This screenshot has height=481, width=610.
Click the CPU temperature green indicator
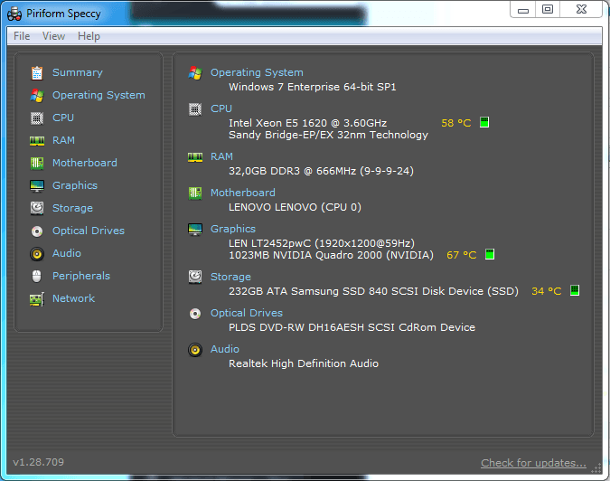pyautogui.click(x=484, y=122)
